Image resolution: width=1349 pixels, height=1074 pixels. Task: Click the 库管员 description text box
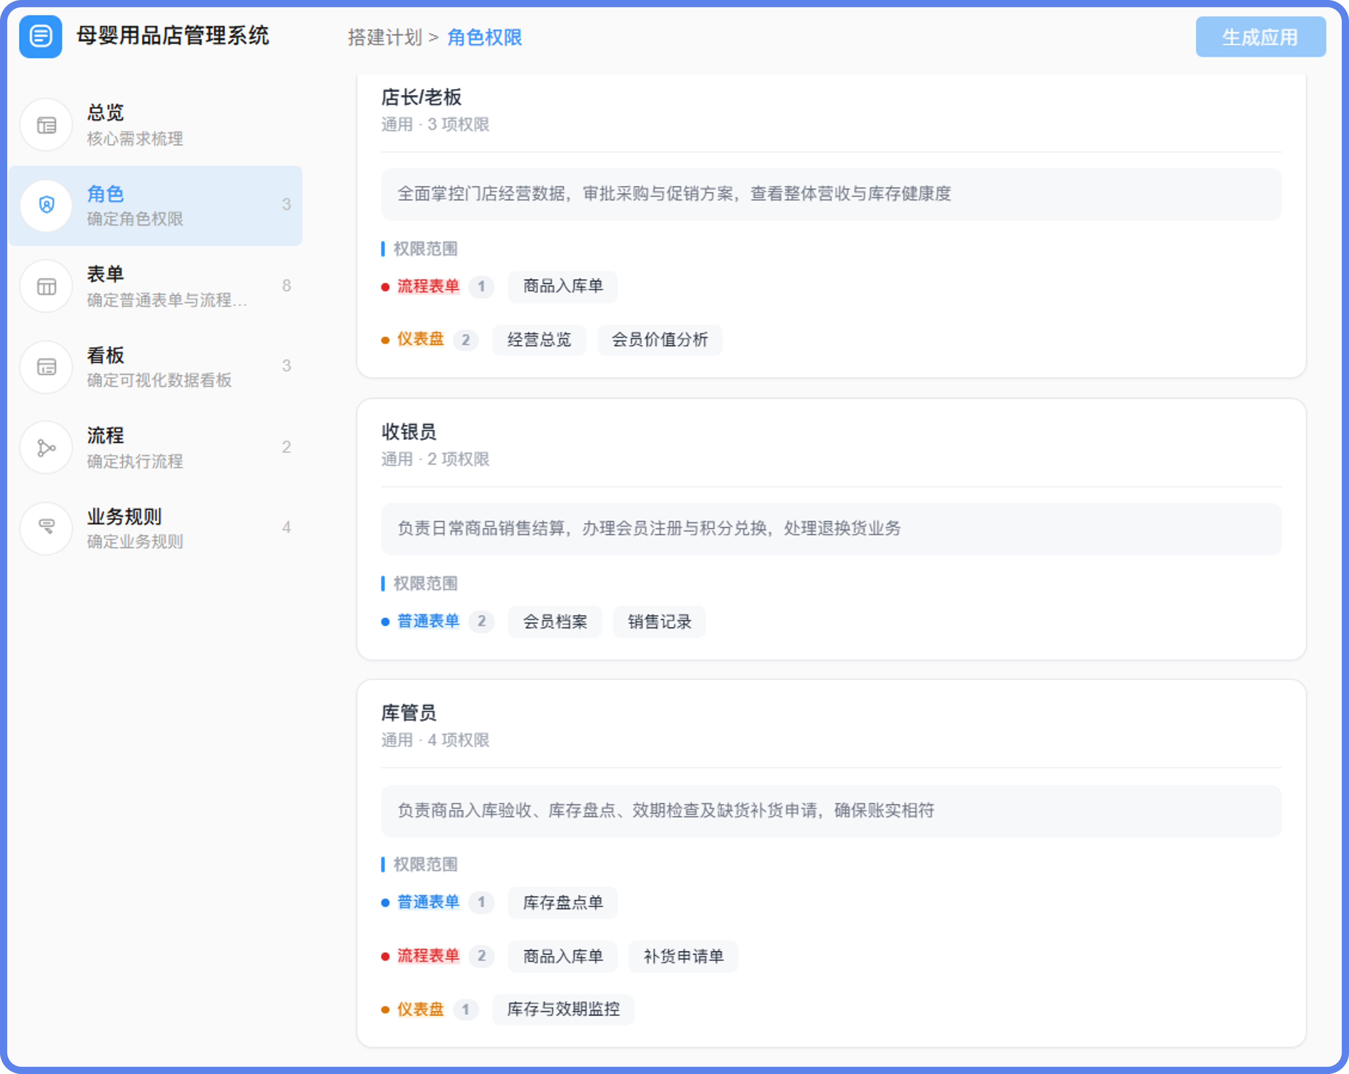(831, 811)
